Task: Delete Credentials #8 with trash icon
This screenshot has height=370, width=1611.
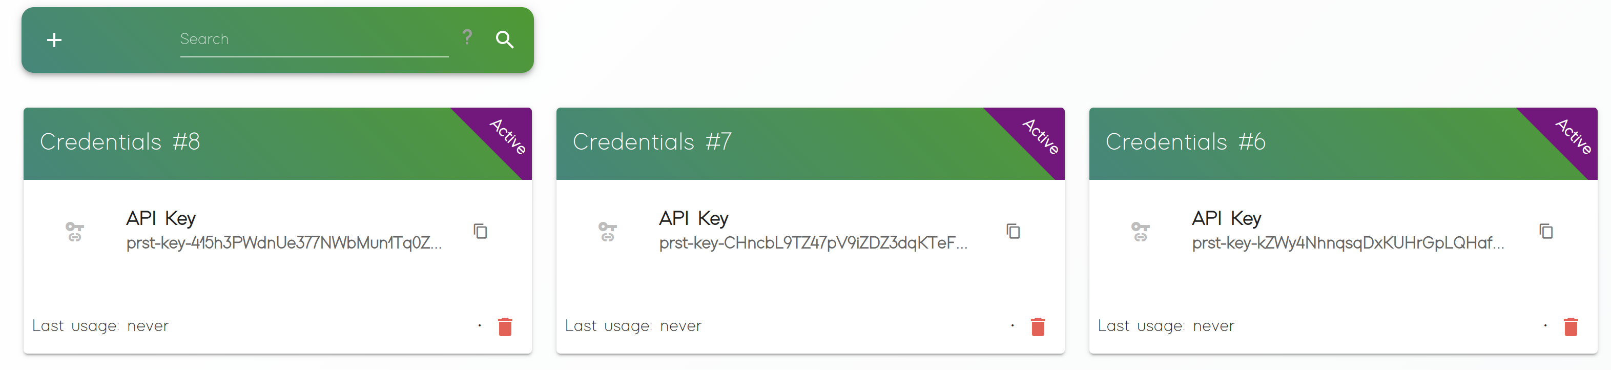Action: click(505, 326)
